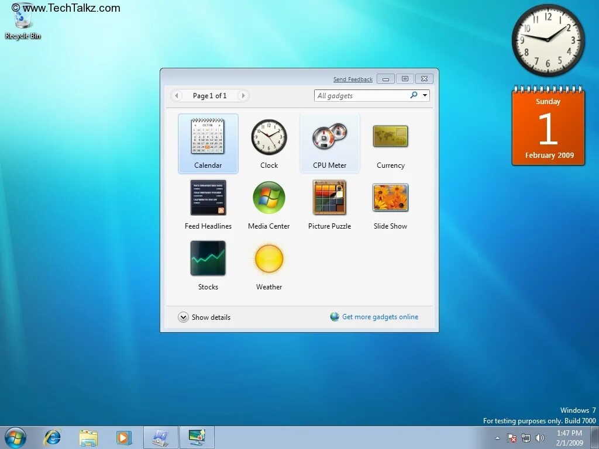Open the volume speaker icon
This screenshot has height=449, width=599.
540,438
